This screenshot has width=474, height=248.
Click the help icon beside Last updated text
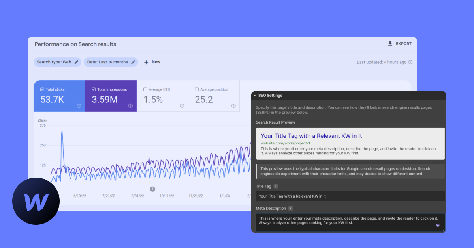coord(410,62)
